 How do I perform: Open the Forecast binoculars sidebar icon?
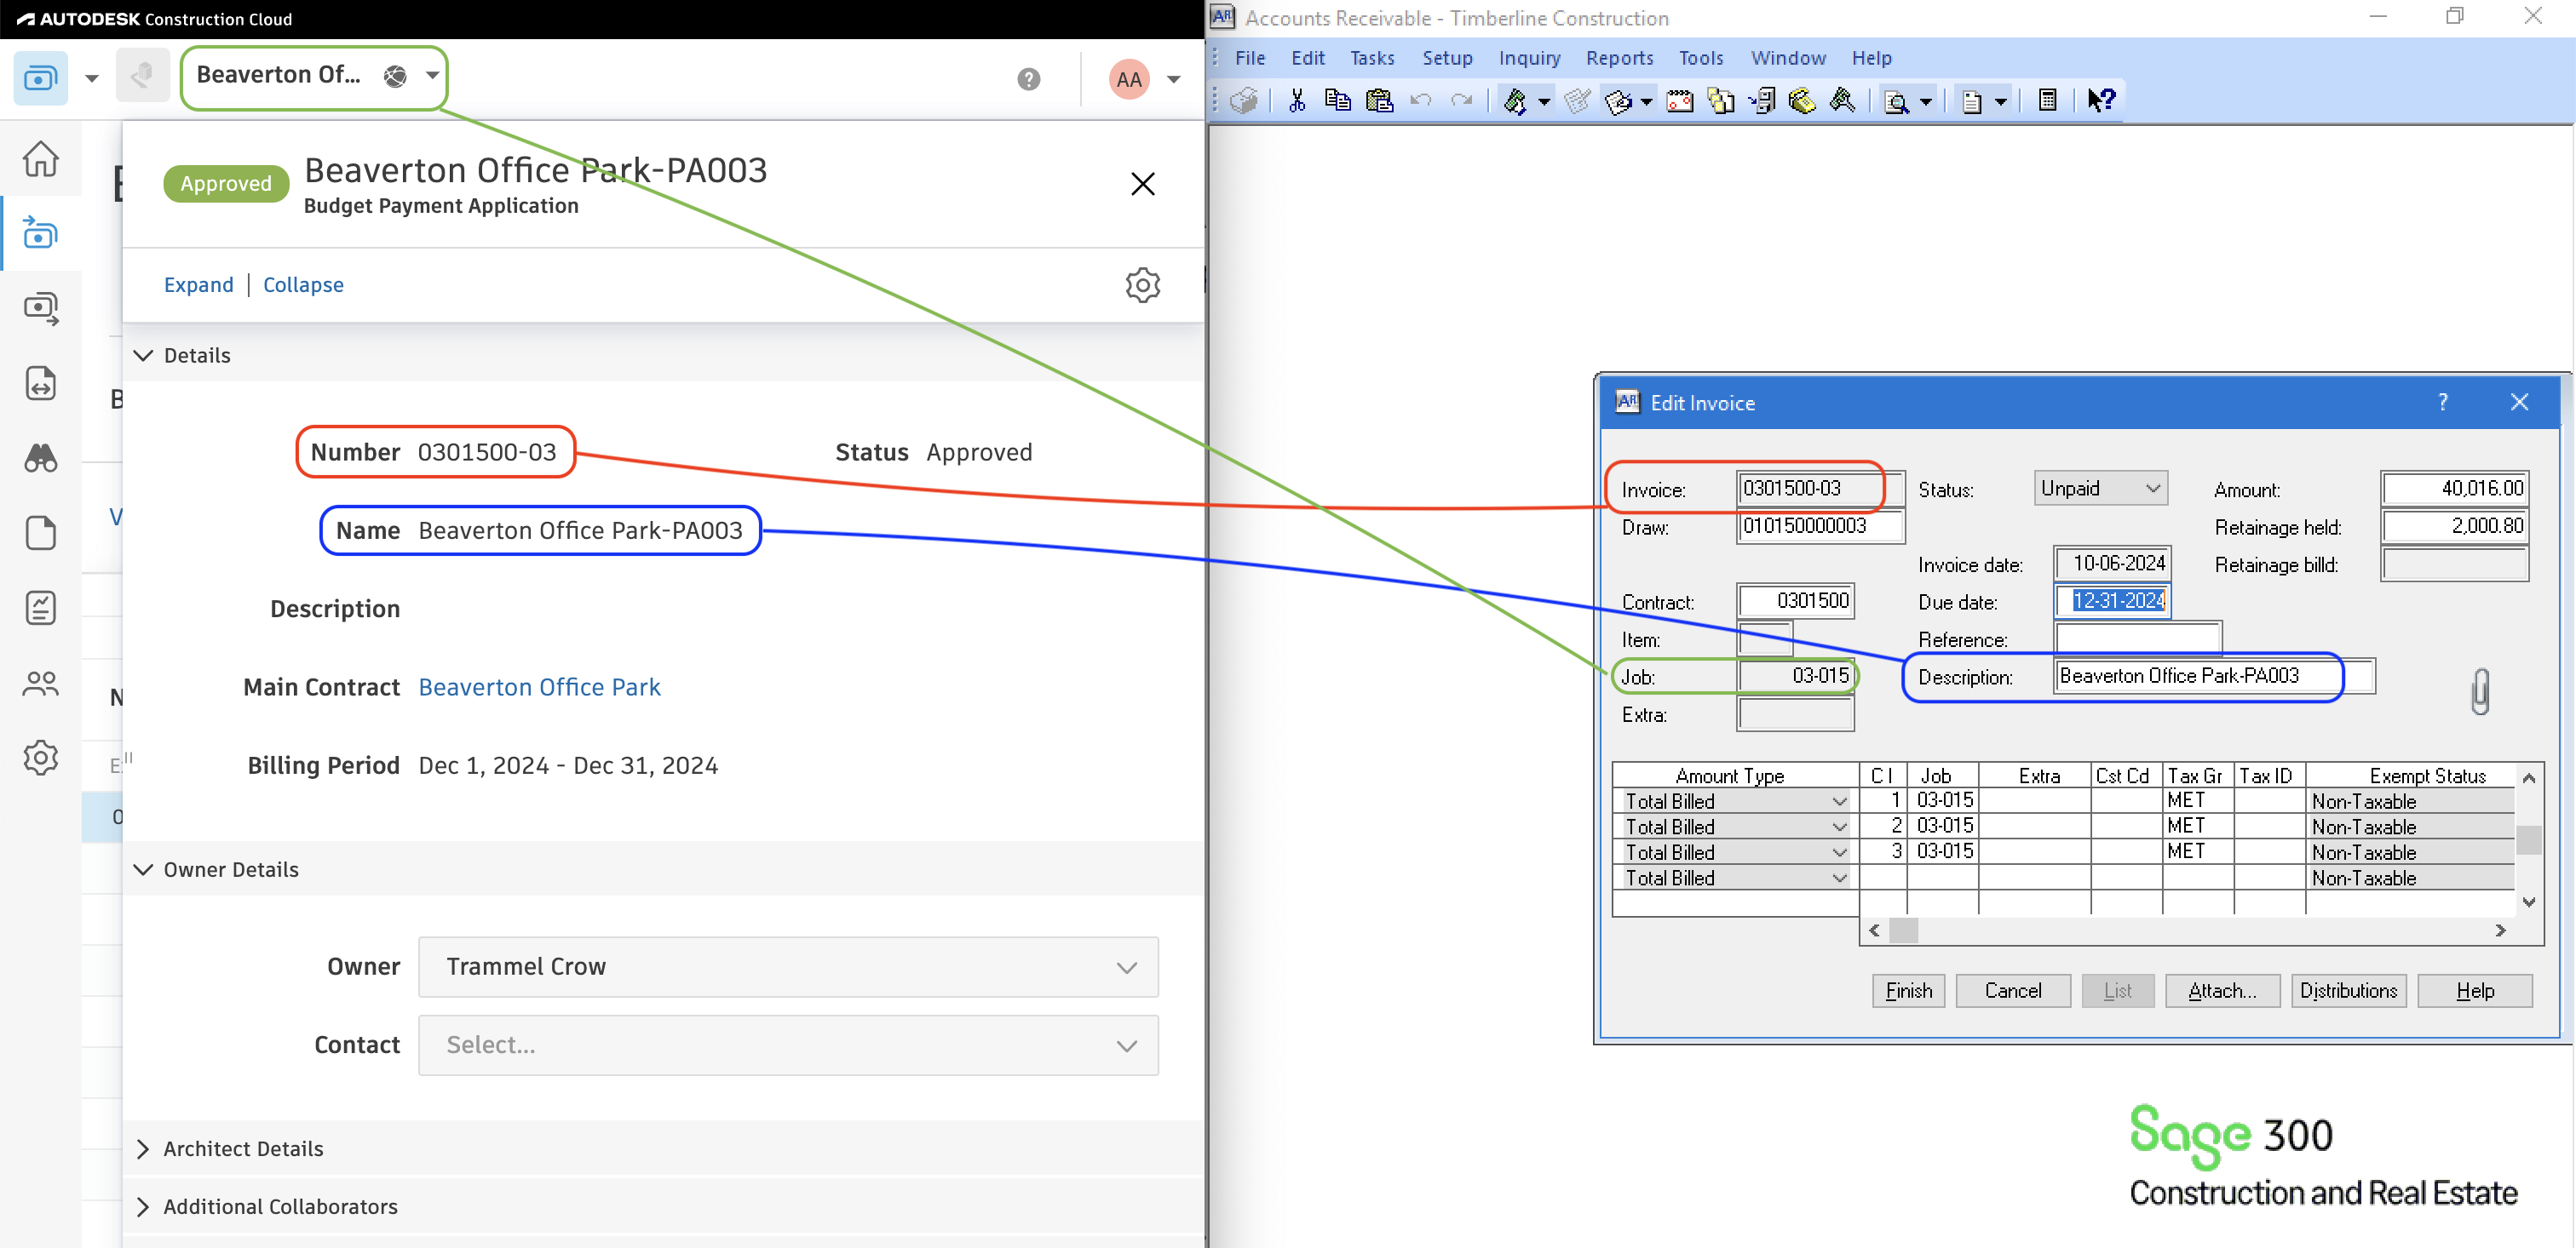coord(41,459)
